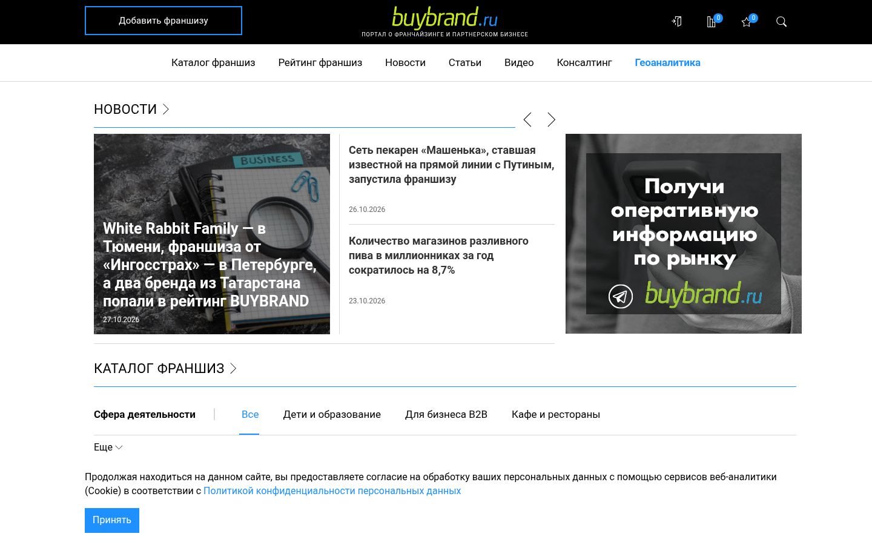Open the Консалтинг navigation item
The width and height of the screenshot is (872, 545).
(584, 63)
